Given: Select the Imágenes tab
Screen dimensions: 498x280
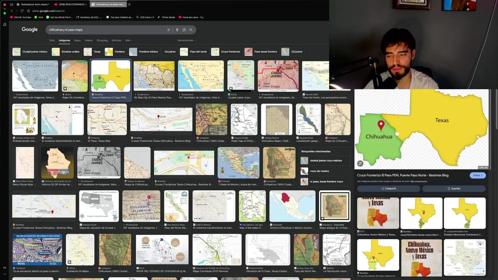Looking at the screenshot, I should (x=65, y=40).
